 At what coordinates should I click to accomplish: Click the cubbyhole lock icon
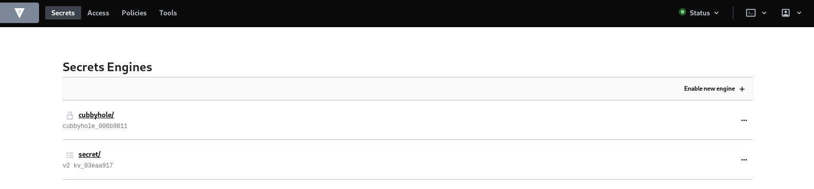pos(70,115)
